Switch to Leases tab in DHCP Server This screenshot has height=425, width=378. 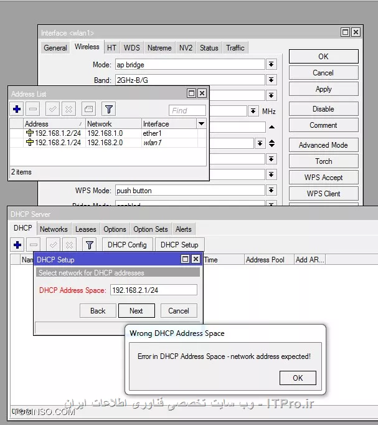coord(86,229)
